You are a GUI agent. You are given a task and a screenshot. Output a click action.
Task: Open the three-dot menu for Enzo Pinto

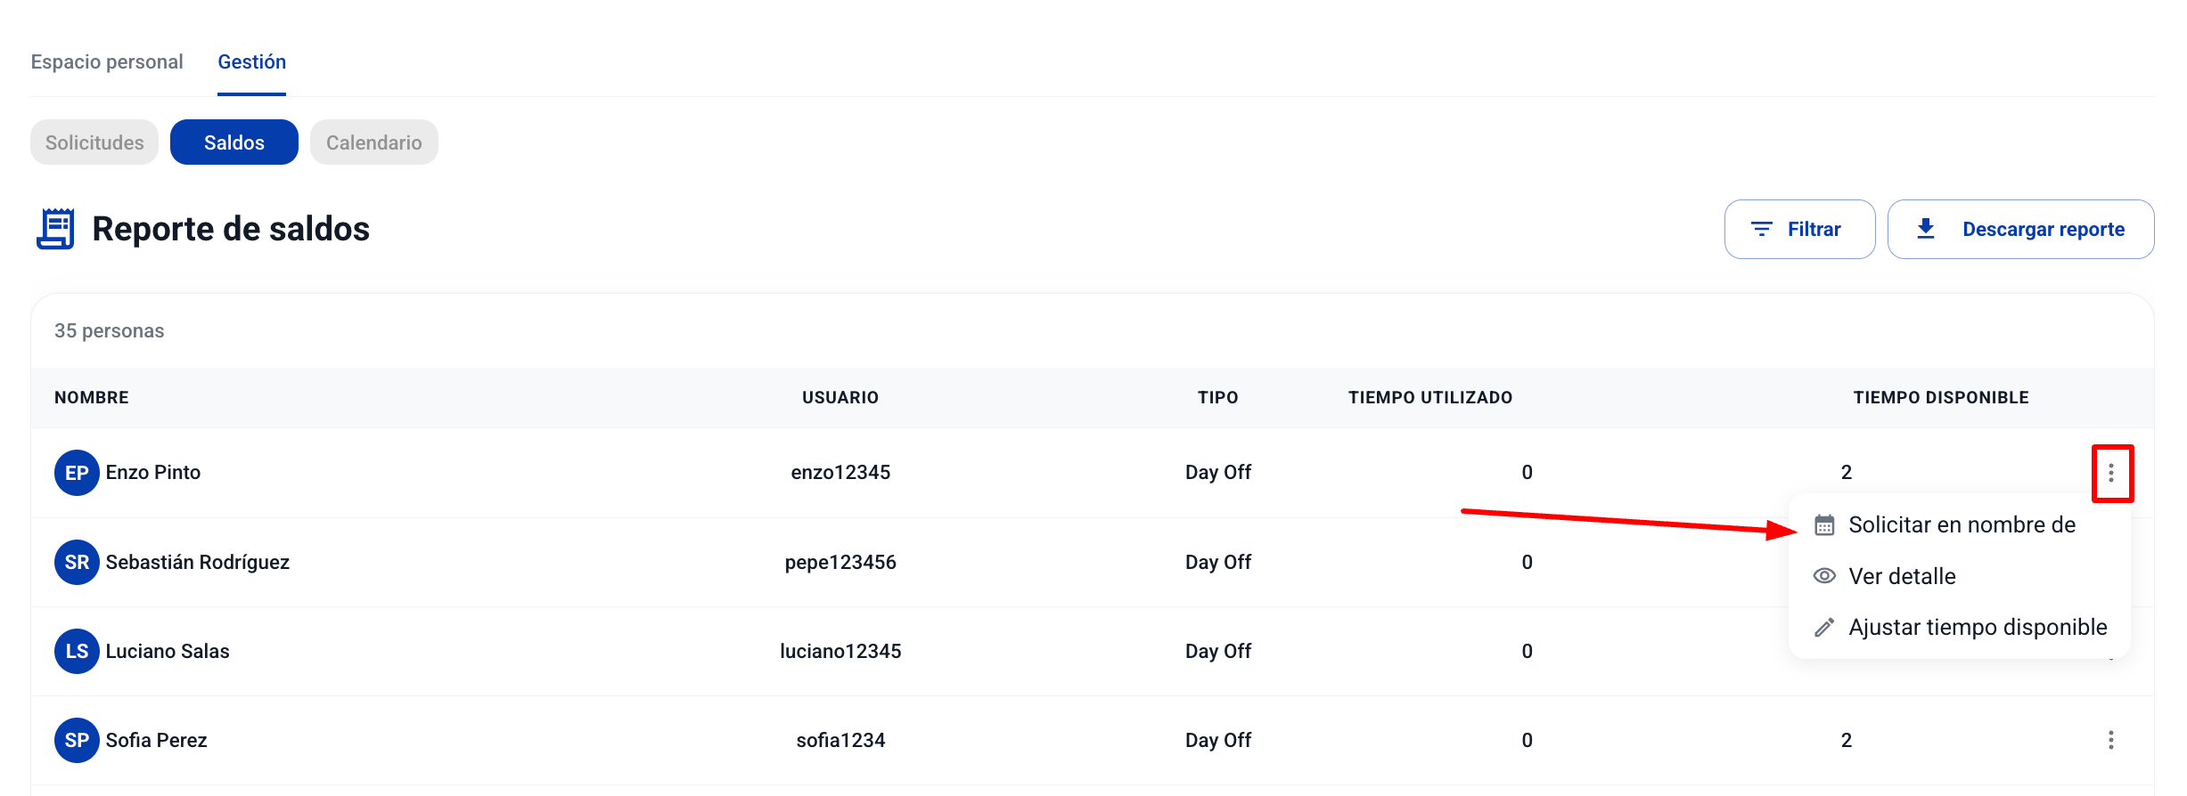point(2111,473)
